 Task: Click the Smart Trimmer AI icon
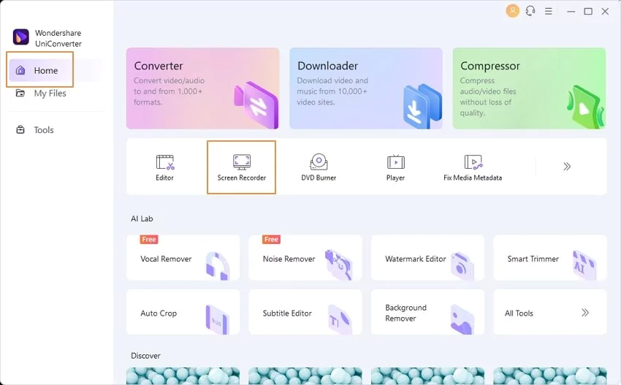[x=584, y=265]
